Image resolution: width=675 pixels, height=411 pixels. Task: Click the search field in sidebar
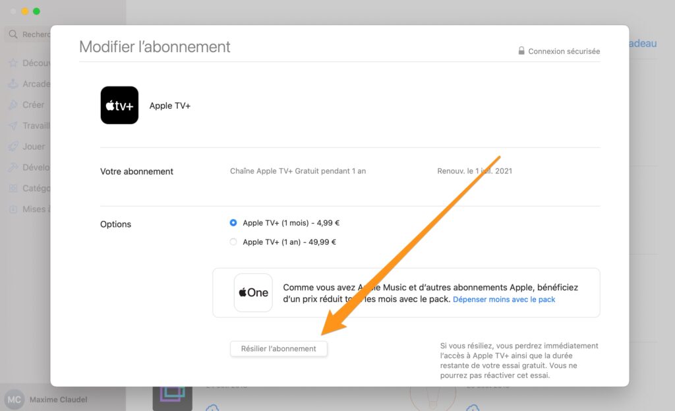tap(29, 34)
